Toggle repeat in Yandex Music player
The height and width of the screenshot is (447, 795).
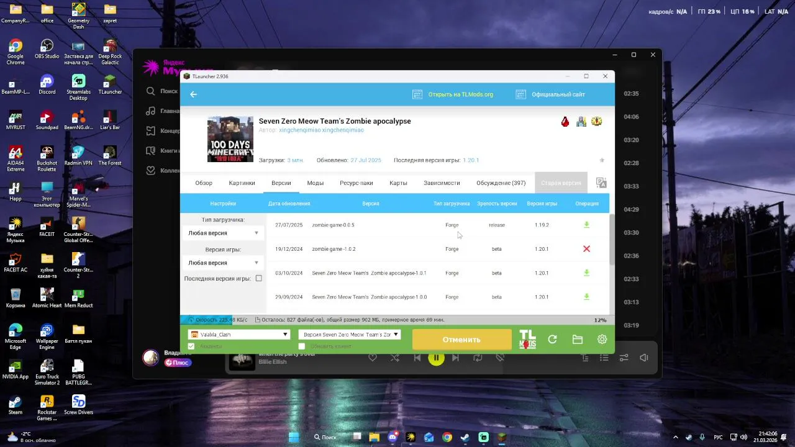pos(478,358)
